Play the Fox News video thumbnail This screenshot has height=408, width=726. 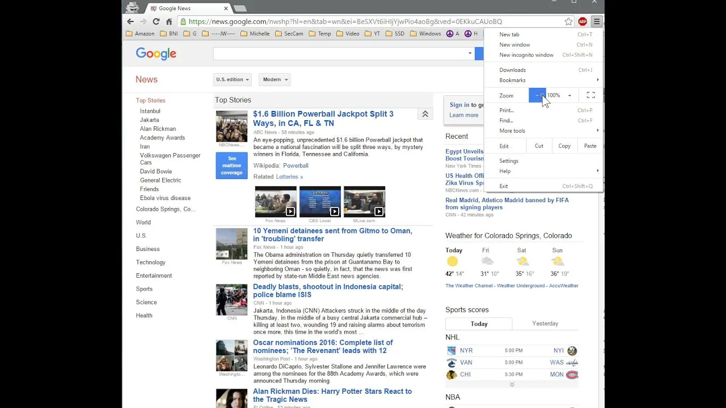pyautogui.click(x=276, y=202)
